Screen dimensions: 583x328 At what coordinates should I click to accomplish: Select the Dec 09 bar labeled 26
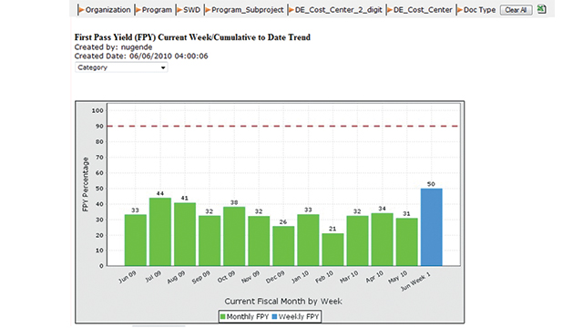(283, 246)
